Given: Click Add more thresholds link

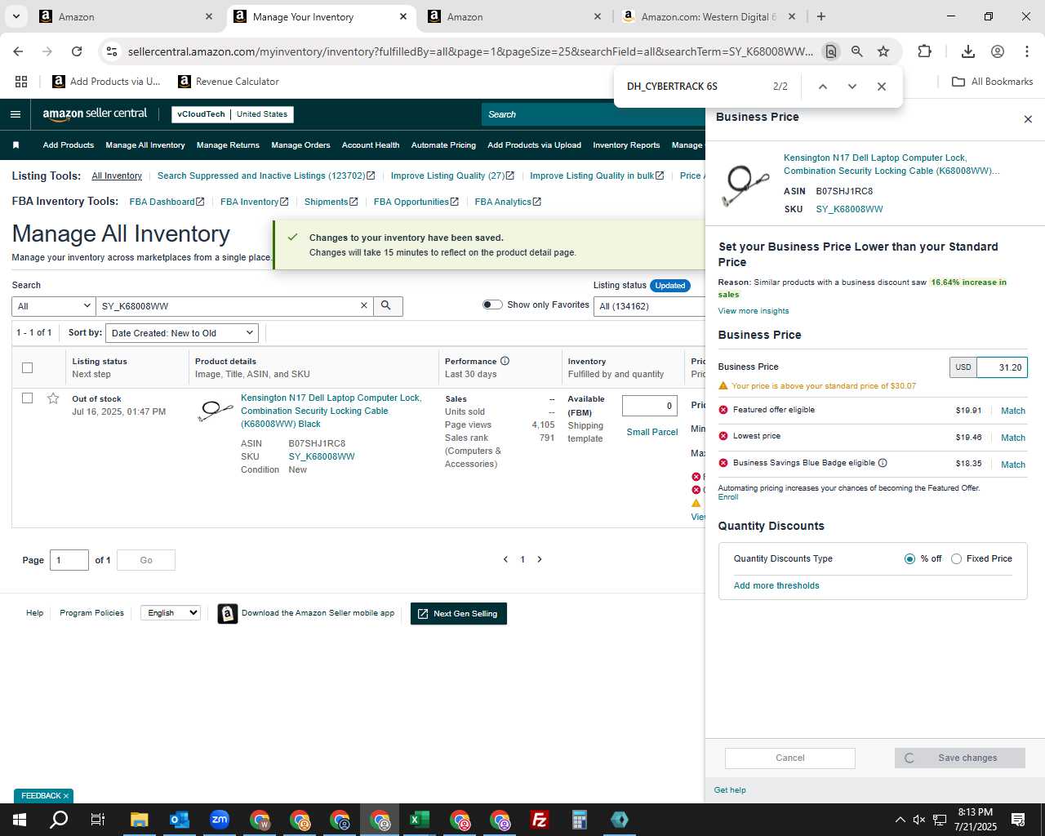Looking at the screenshot, I should pyautogui.click(x=776, y=585).
